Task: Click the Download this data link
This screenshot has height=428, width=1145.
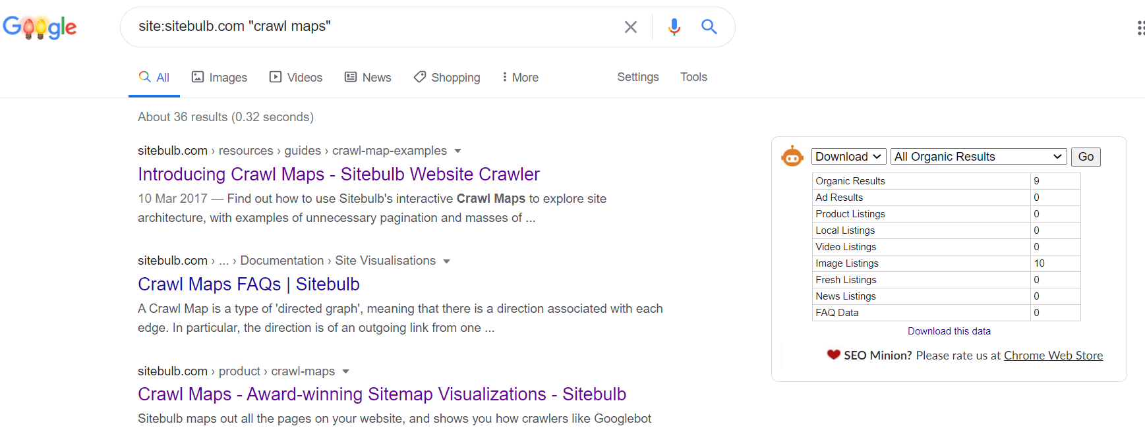Action: click(x=949, y=331)
